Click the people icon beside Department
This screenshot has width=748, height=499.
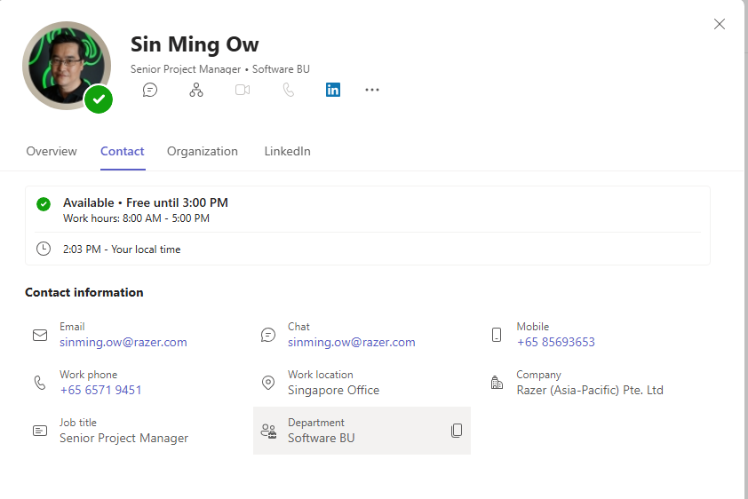268,431
